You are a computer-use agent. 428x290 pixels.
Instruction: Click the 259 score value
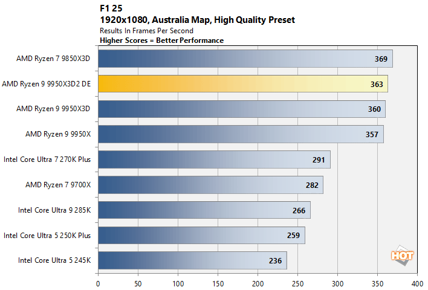pyautogui.click(x=293, y=236)
